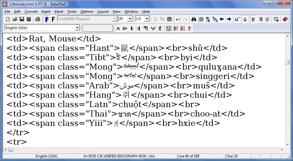Click the horizontal scrollbar right arrow
The width and height of the screenshot is (293, 161).
tap(282, 149)
